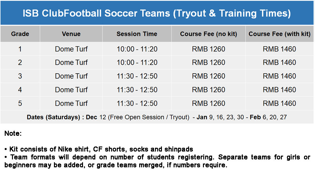Click the Dates (Saturdays) row text
This screenshot has width=315, height=173.
pos(157,117)
